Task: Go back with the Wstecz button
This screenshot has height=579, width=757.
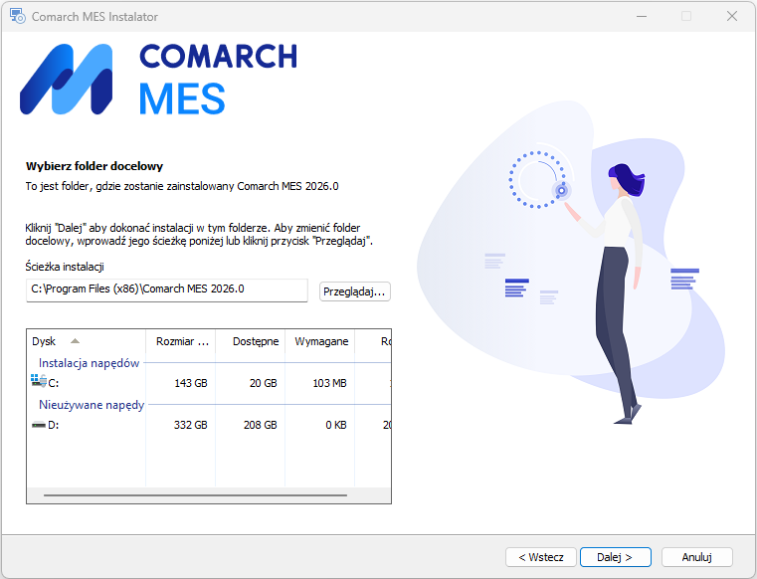Action: coord(541,557)
